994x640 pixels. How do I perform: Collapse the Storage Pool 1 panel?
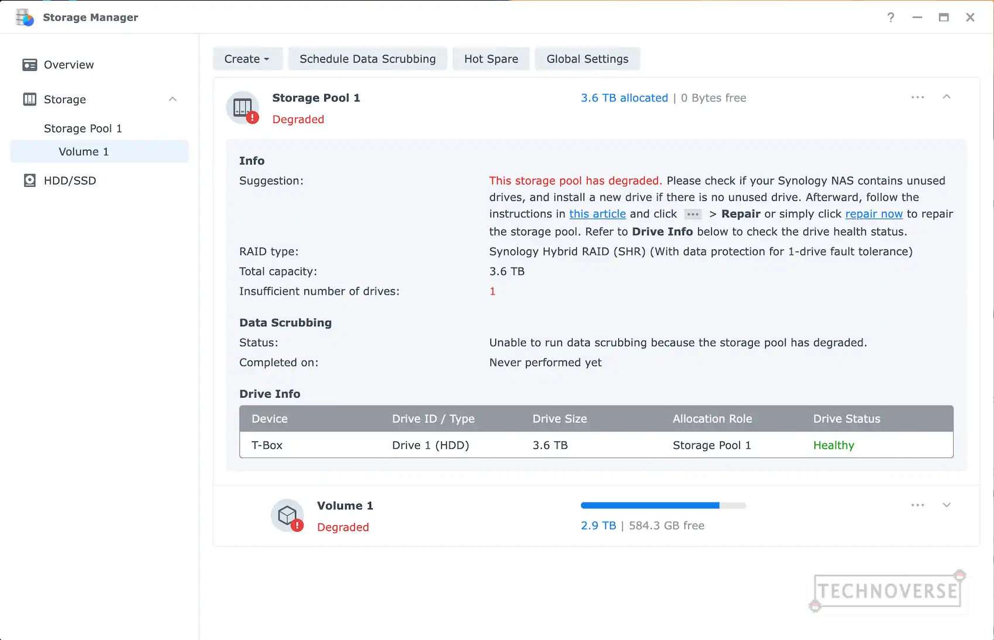pyautogui.click(x=947, y=97)
